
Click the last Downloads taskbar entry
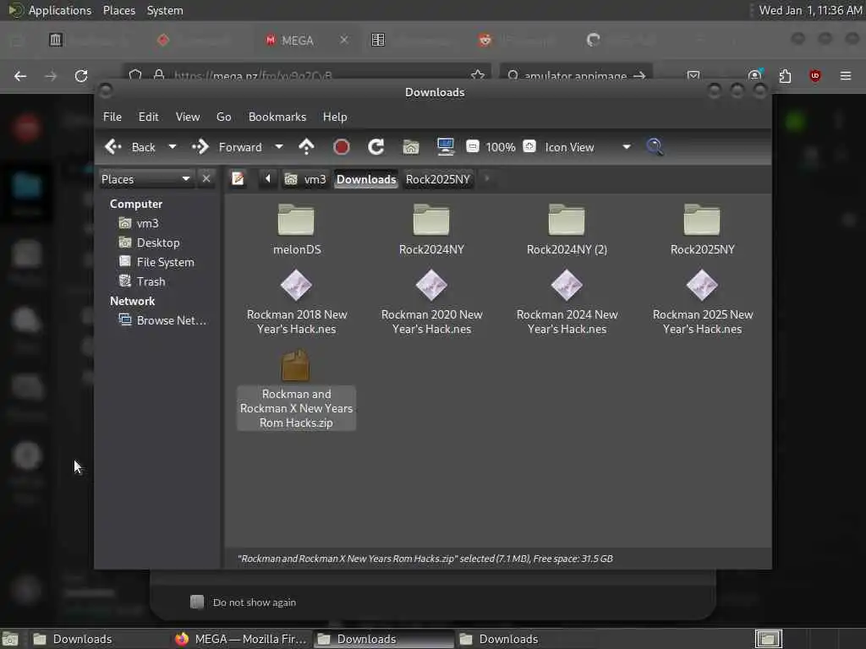[508, 639]
